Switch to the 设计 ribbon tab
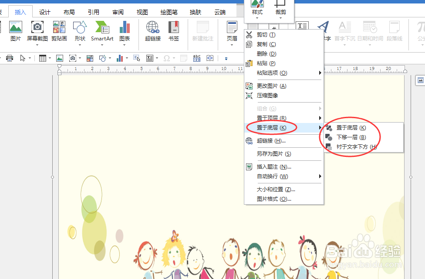Image resolution: width=425 pixels, height=279 pixels. (x=44, y=12)
